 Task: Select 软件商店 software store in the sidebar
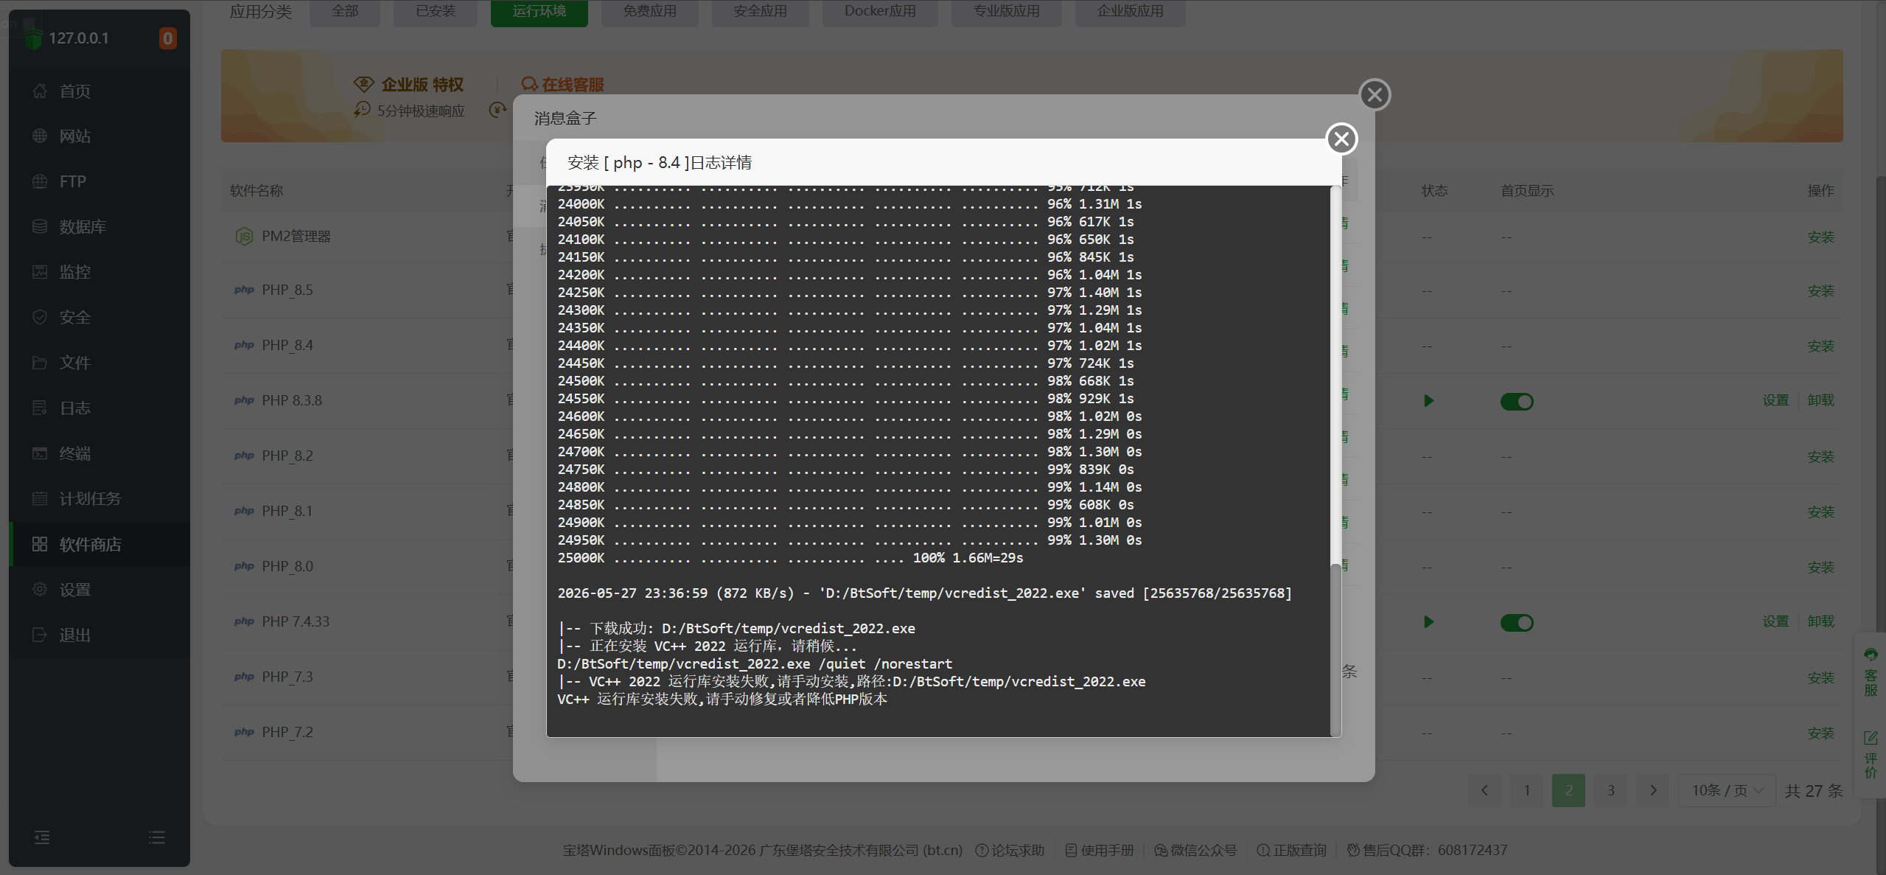click(99, 544)
